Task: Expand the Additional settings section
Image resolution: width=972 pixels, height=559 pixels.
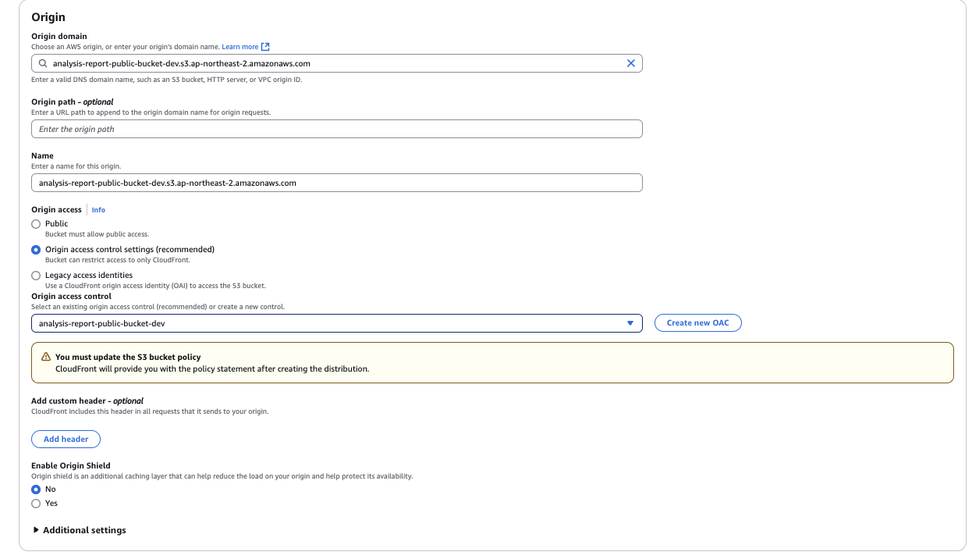Action: pos(80,530)
